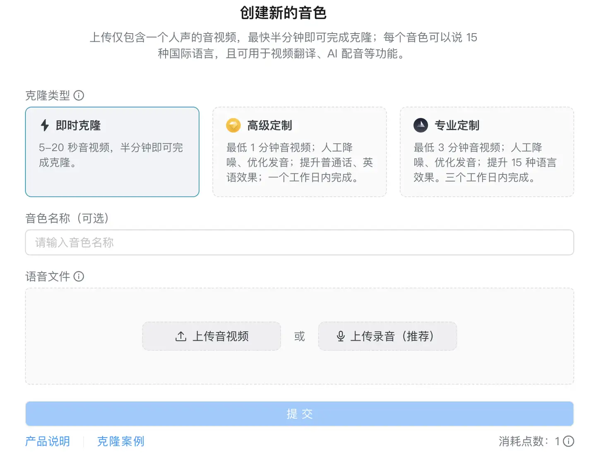Click the upload arrow icon for 上传音视频
This screenshot has height=463, width=596.
181,336
